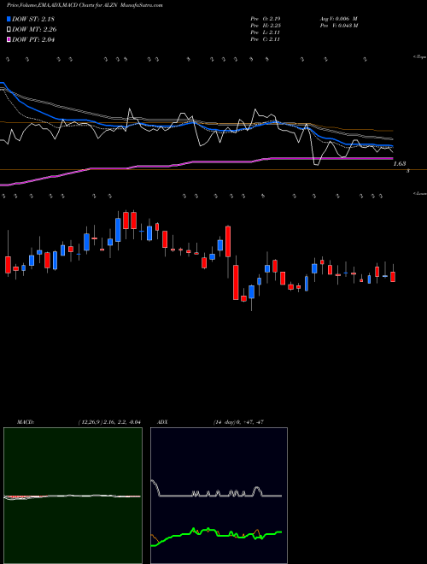
Task: Click the 1.63 price level label
Action: tap(400, 164)
